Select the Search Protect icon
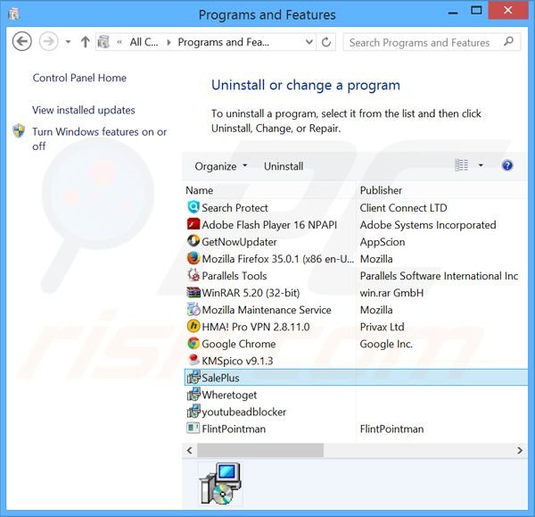This screenshot has height=517, width=535. tap(193, 207)
